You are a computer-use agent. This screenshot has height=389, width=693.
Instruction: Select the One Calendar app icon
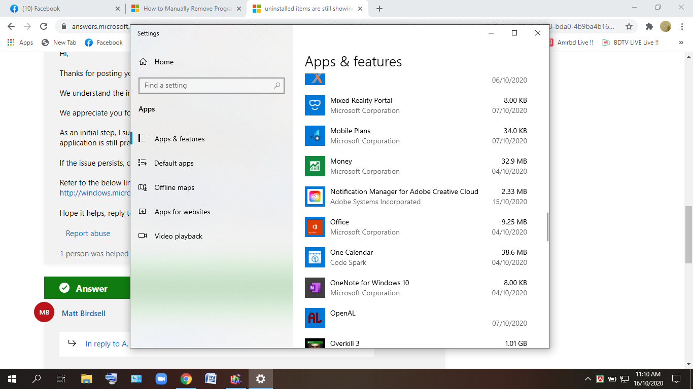coord(315,257)
